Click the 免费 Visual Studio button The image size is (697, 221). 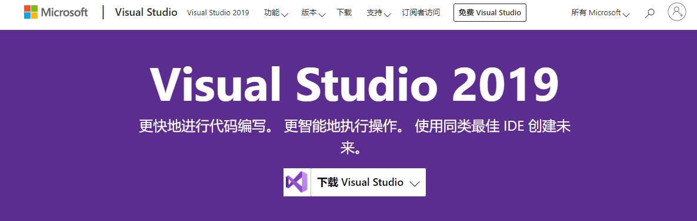[x=490, y=12]
